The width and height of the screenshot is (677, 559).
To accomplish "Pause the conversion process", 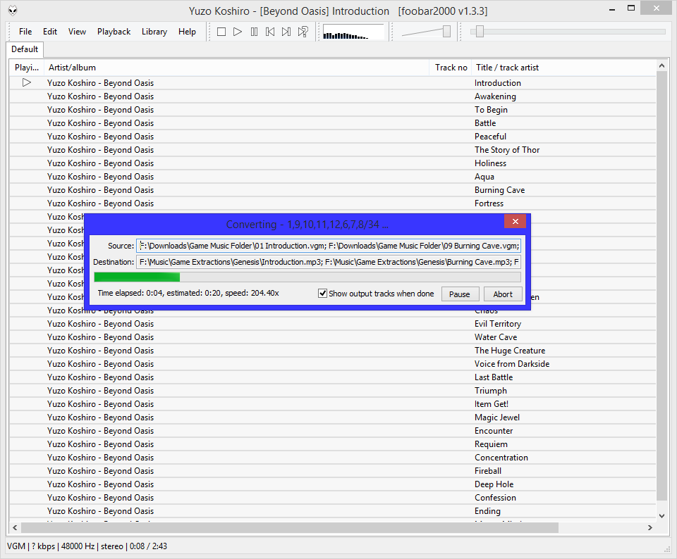I will [x=460, y=294].
